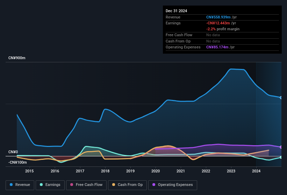
Task: Click the teal Earnings legend dot
Action: (x=41, y=185)
